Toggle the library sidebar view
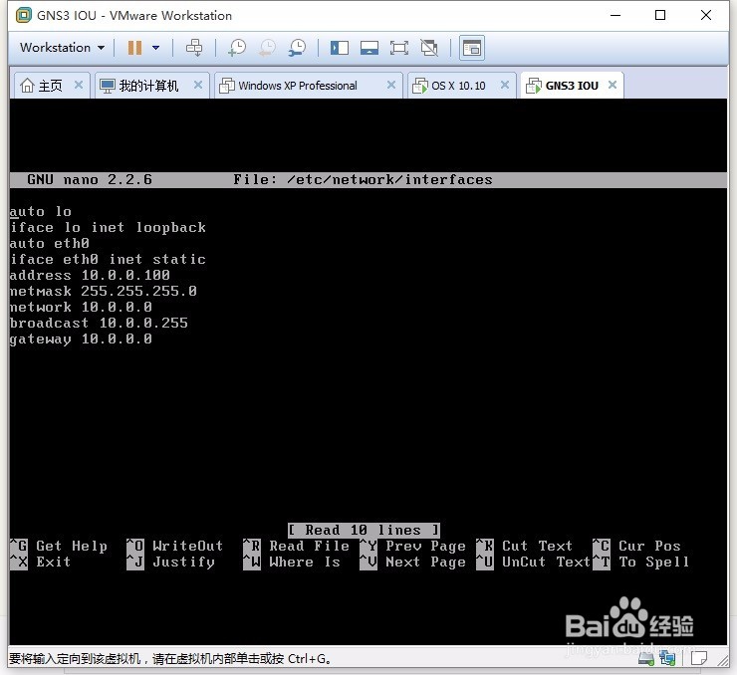Image resolution: width=737 pixels, height=675 pixels. coord(340,48)
